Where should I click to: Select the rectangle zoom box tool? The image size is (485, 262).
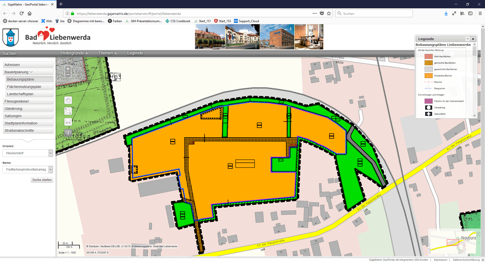click(68, 111)
